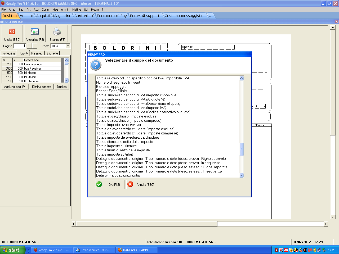This screenshot has width=339, height=254.
Task: Select 'box Receiver' row in objects table
Action: pos(32,69)
